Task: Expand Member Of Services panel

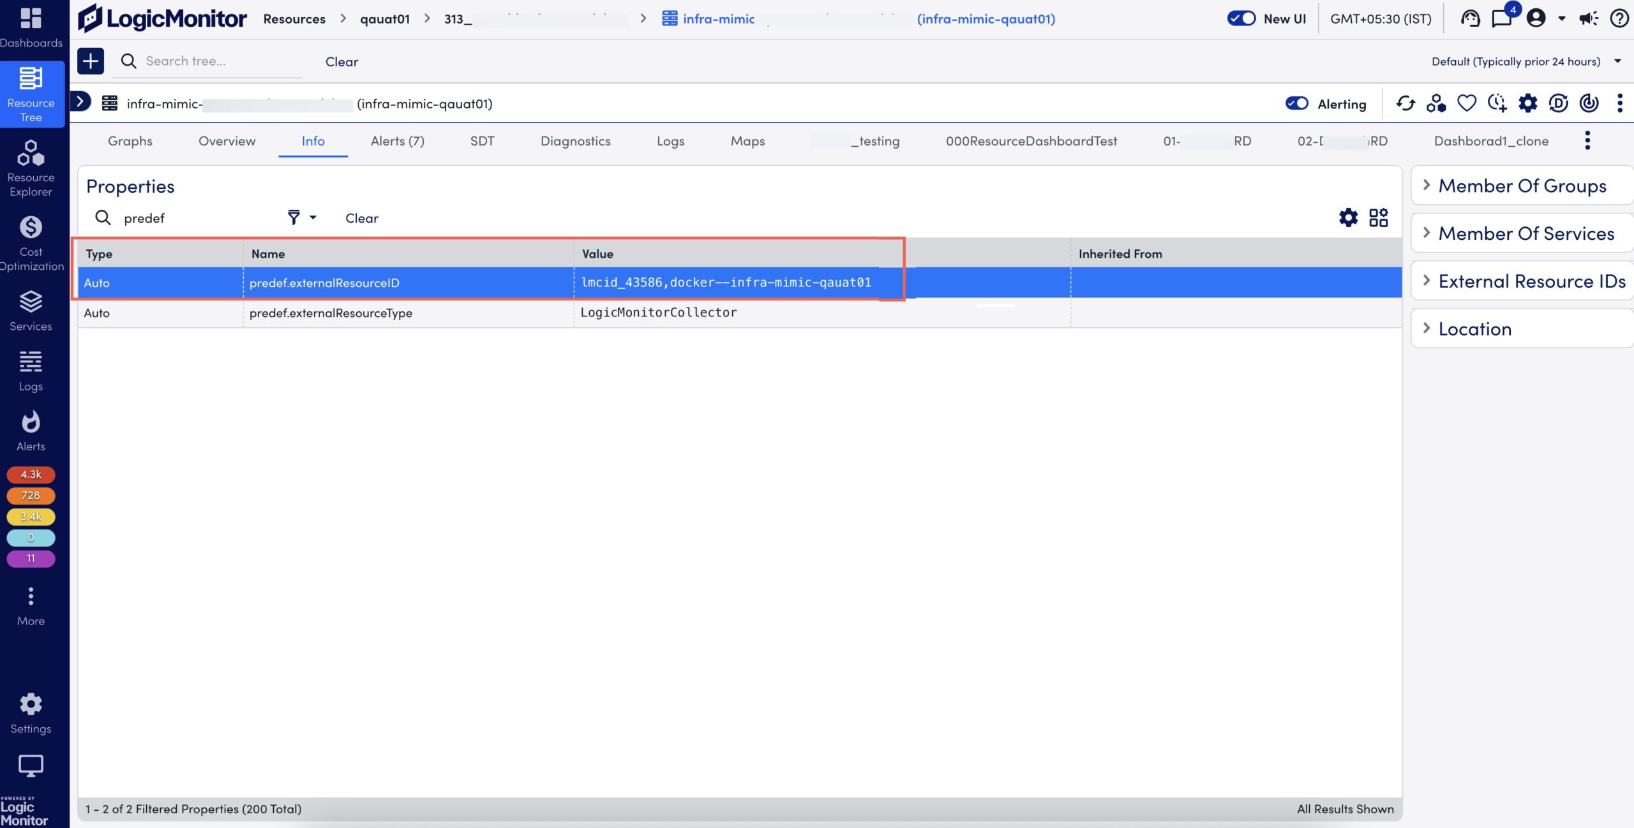Action: pyautogui.click(x=1522, y=233)
